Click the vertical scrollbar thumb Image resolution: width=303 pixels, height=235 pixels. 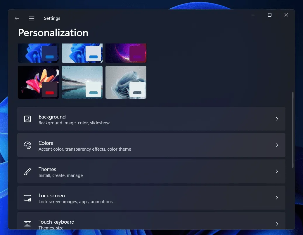(x=293, y=130)
